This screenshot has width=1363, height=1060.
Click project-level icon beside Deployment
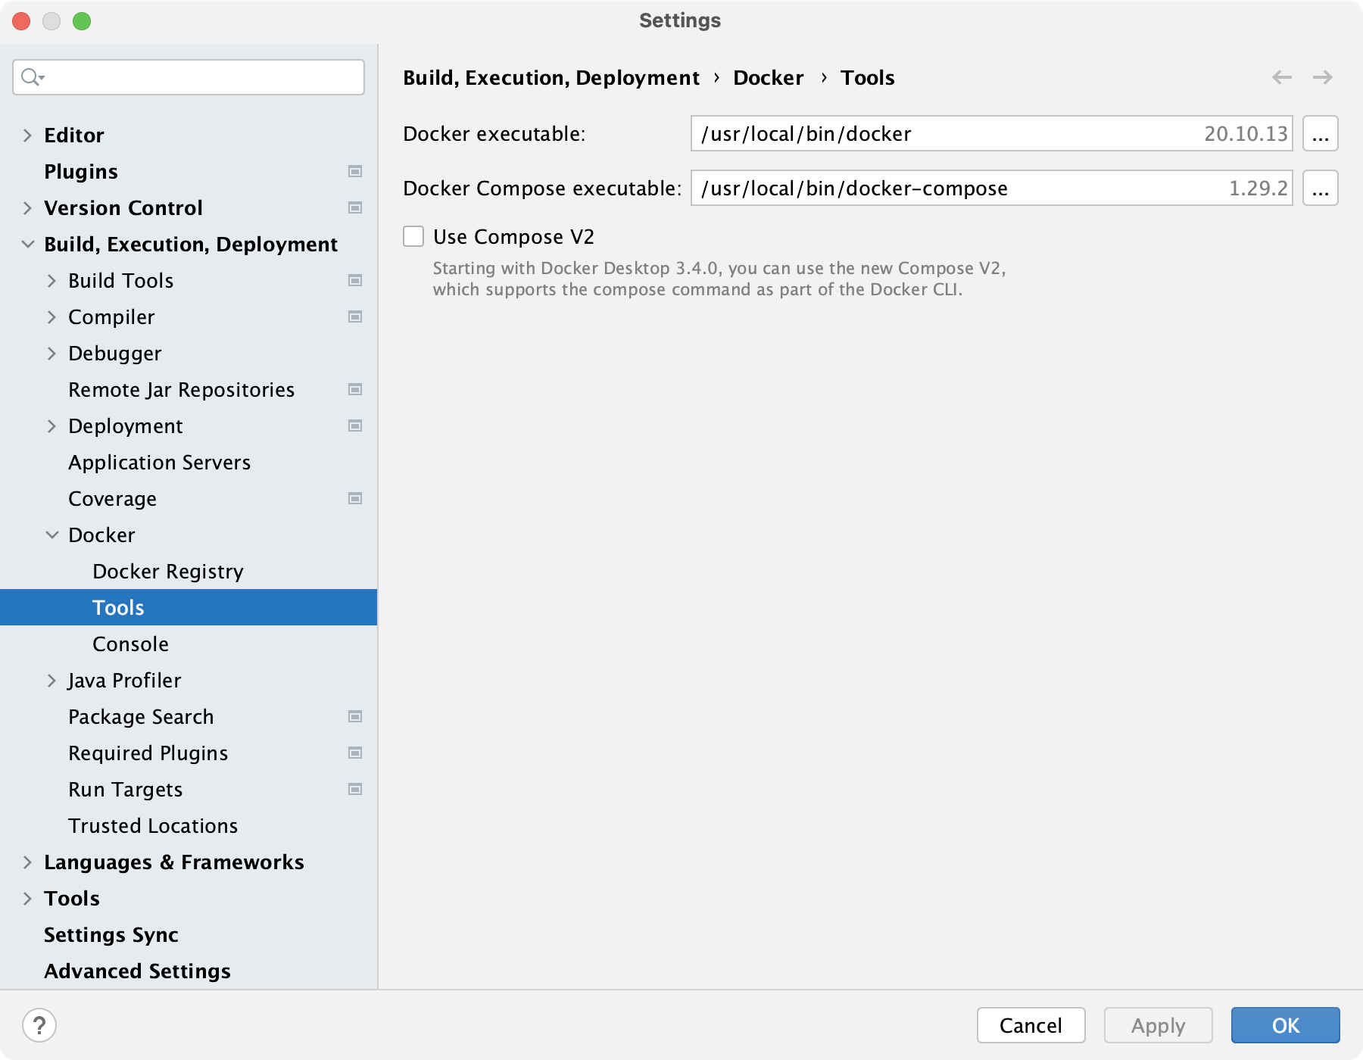354,426
